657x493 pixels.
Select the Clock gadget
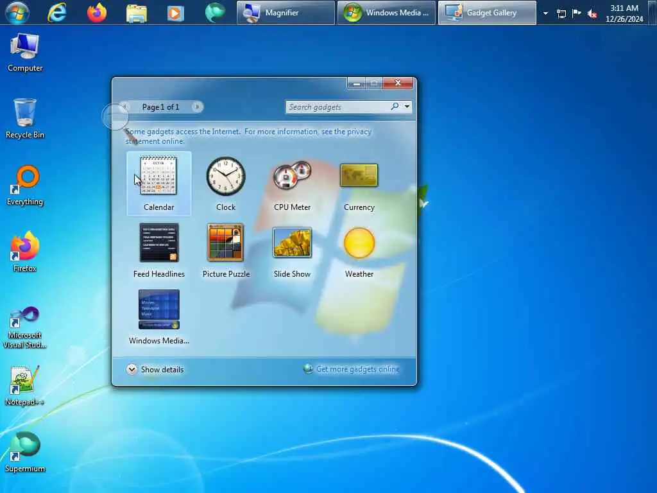pos(226,184)
